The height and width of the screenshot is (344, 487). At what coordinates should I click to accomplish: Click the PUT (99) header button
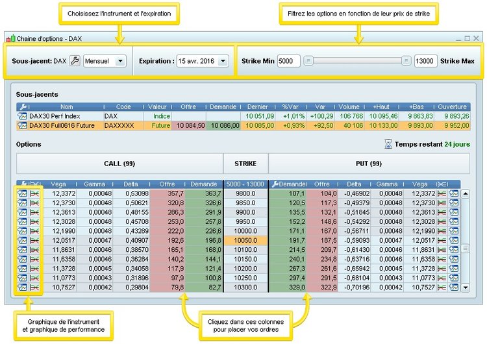pos(369,164)
